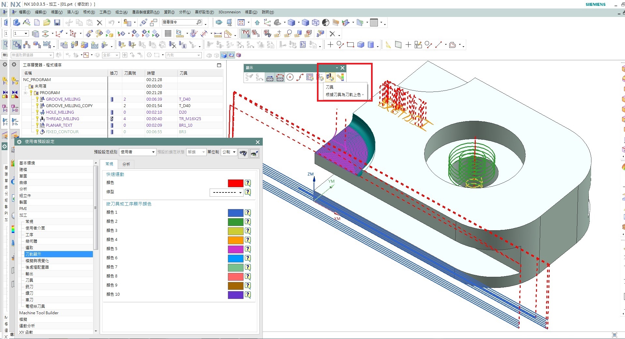Click the help button beside 顏色 10
Screen dimensions: 625x339
point(248,295)
